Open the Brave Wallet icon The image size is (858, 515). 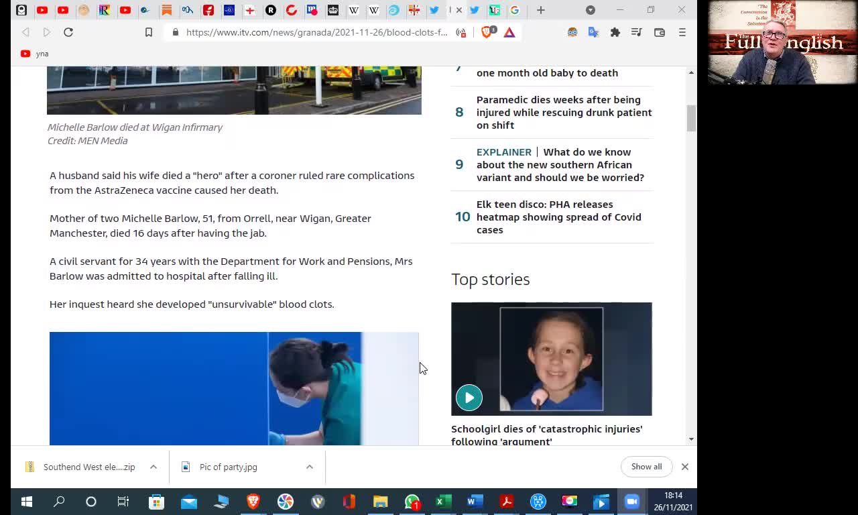660,32
